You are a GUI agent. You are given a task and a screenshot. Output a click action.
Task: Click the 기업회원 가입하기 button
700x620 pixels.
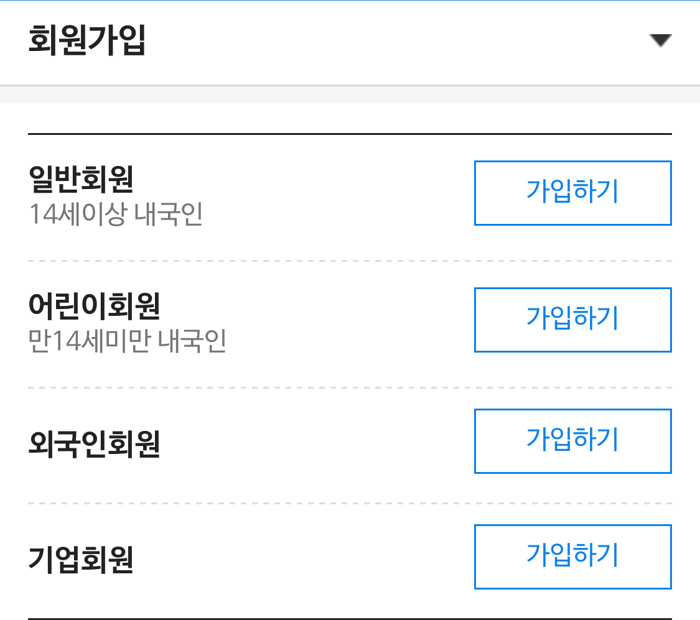(x=572, y=557)
